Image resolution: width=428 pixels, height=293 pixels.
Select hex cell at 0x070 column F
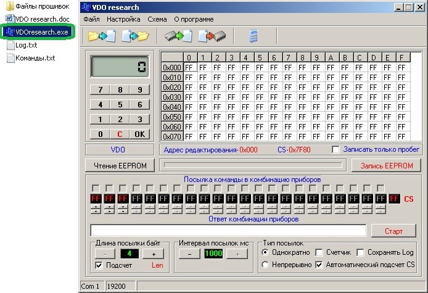pyautogui.click(x=403, y=136)
